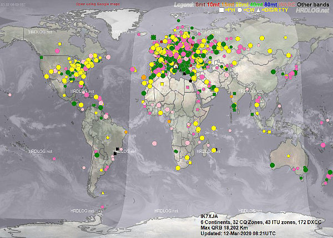Click the WARC legend label
333x238 pixels.
tap(287, 4)
